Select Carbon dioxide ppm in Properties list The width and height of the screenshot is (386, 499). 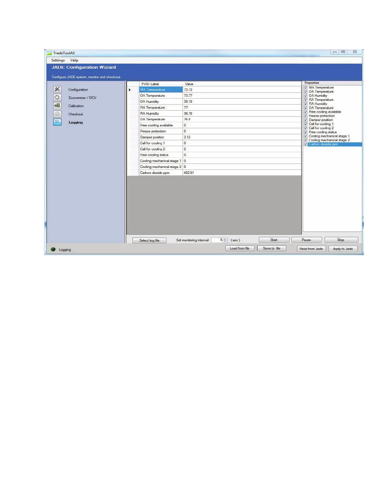323,144
